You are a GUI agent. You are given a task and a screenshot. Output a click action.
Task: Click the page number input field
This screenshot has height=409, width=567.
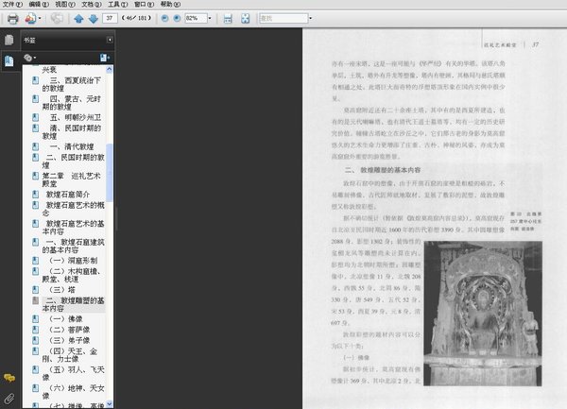point(111,18)
